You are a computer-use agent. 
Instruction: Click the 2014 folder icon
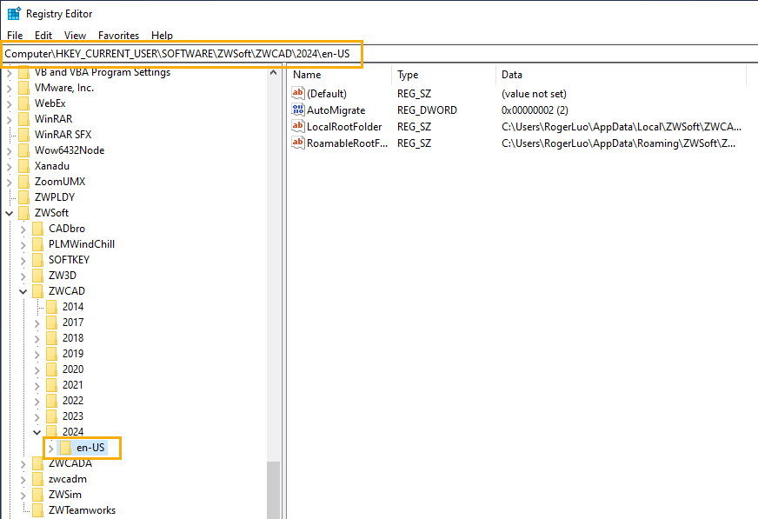click(x=52, y=307)
